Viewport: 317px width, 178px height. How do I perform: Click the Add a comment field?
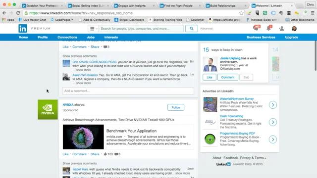tap(128, 91)
